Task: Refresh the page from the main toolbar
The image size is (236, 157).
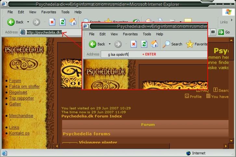Action: [x=62, y=22]
